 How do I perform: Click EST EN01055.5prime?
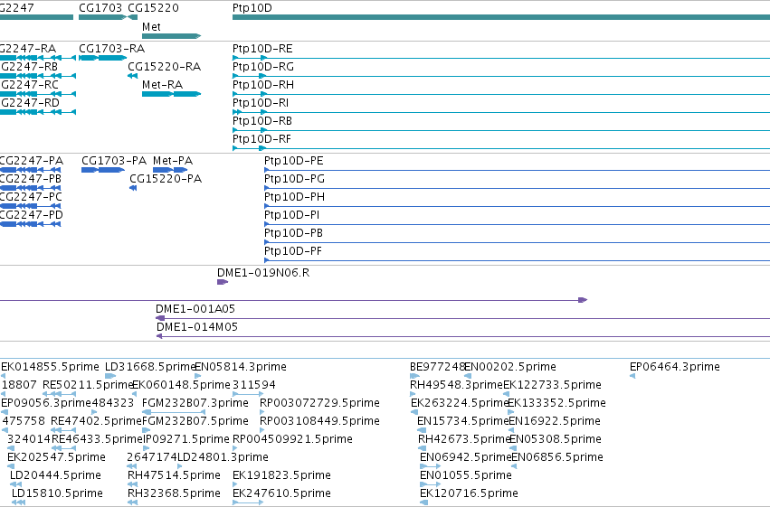pyautogui.click(x=466, y=475)
